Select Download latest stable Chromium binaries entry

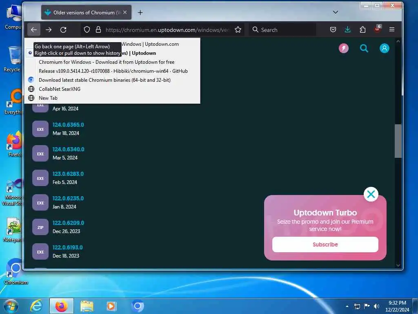tap(112, 80)
